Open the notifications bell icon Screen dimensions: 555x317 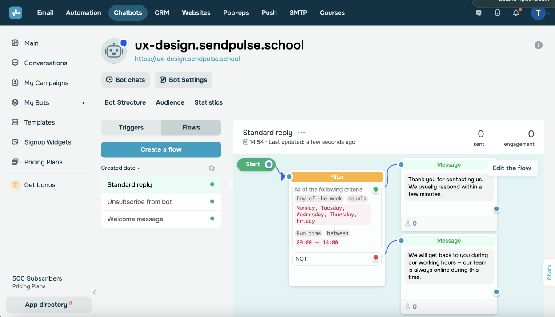pyautogui.click(x=516, y=13)
